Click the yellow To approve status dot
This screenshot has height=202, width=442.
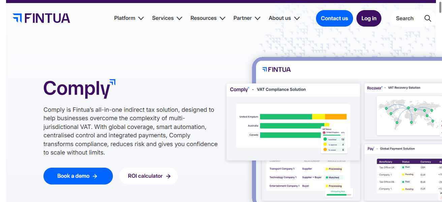(x=325, y=144)
